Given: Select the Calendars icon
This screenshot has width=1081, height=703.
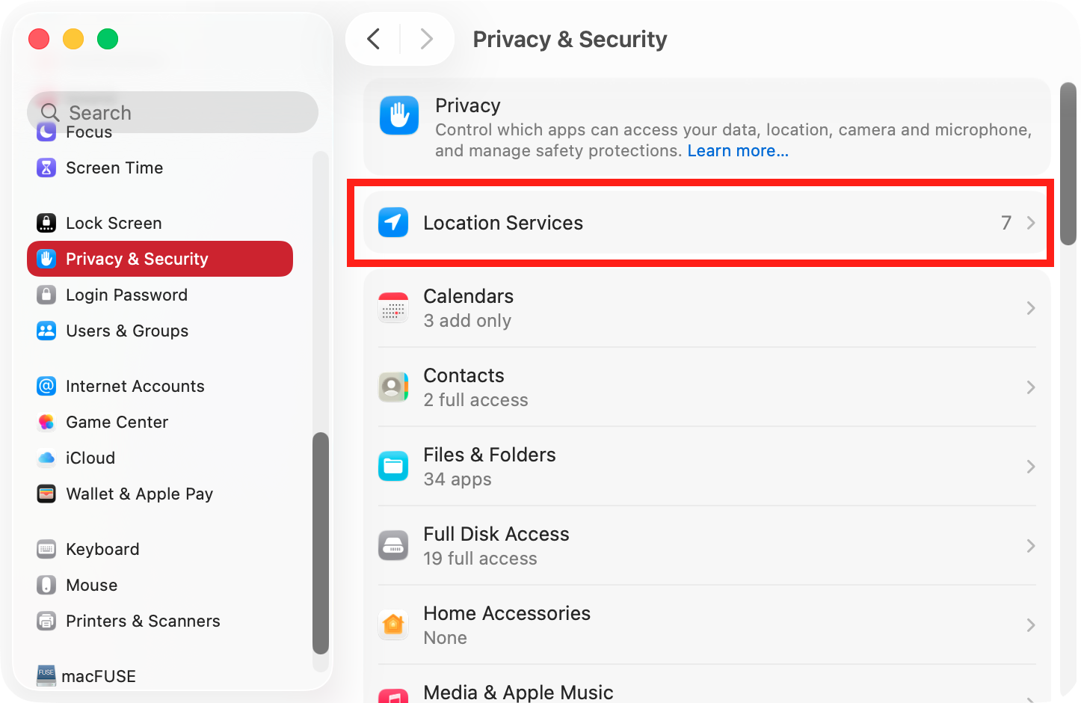Looking at the screenshot, I should pyautogui.click(x=393, y=307).
